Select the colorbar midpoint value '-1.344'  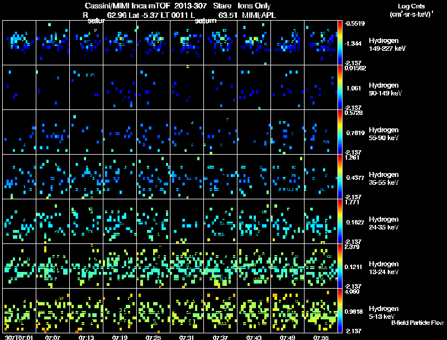(354, 44)
